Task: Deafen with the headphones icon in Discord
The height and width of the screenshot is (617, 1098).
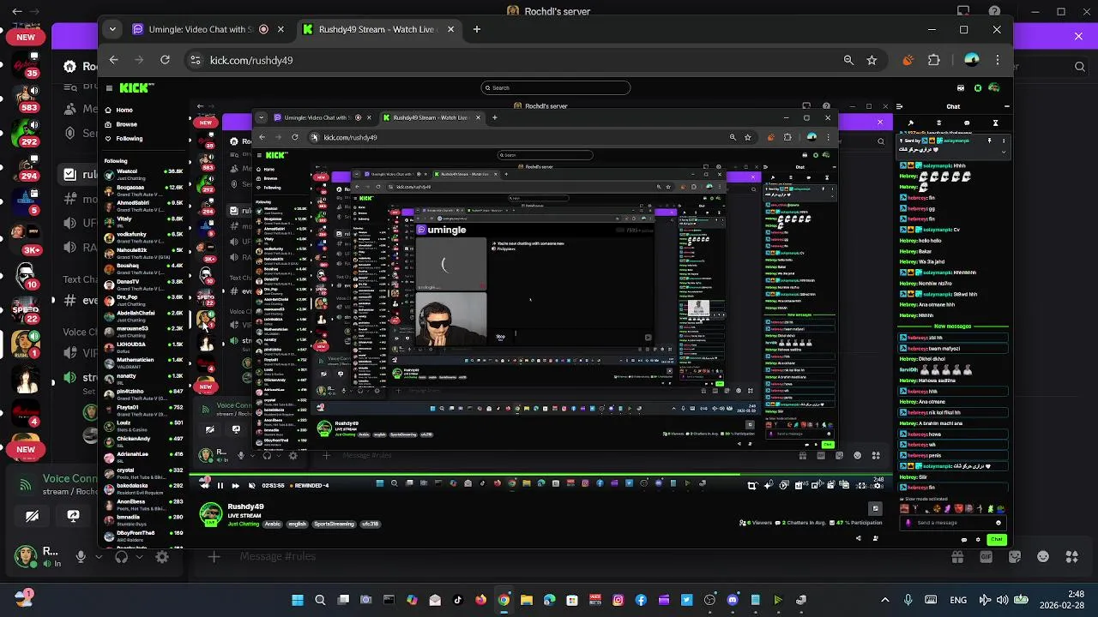Action: (x=122, y=556)
